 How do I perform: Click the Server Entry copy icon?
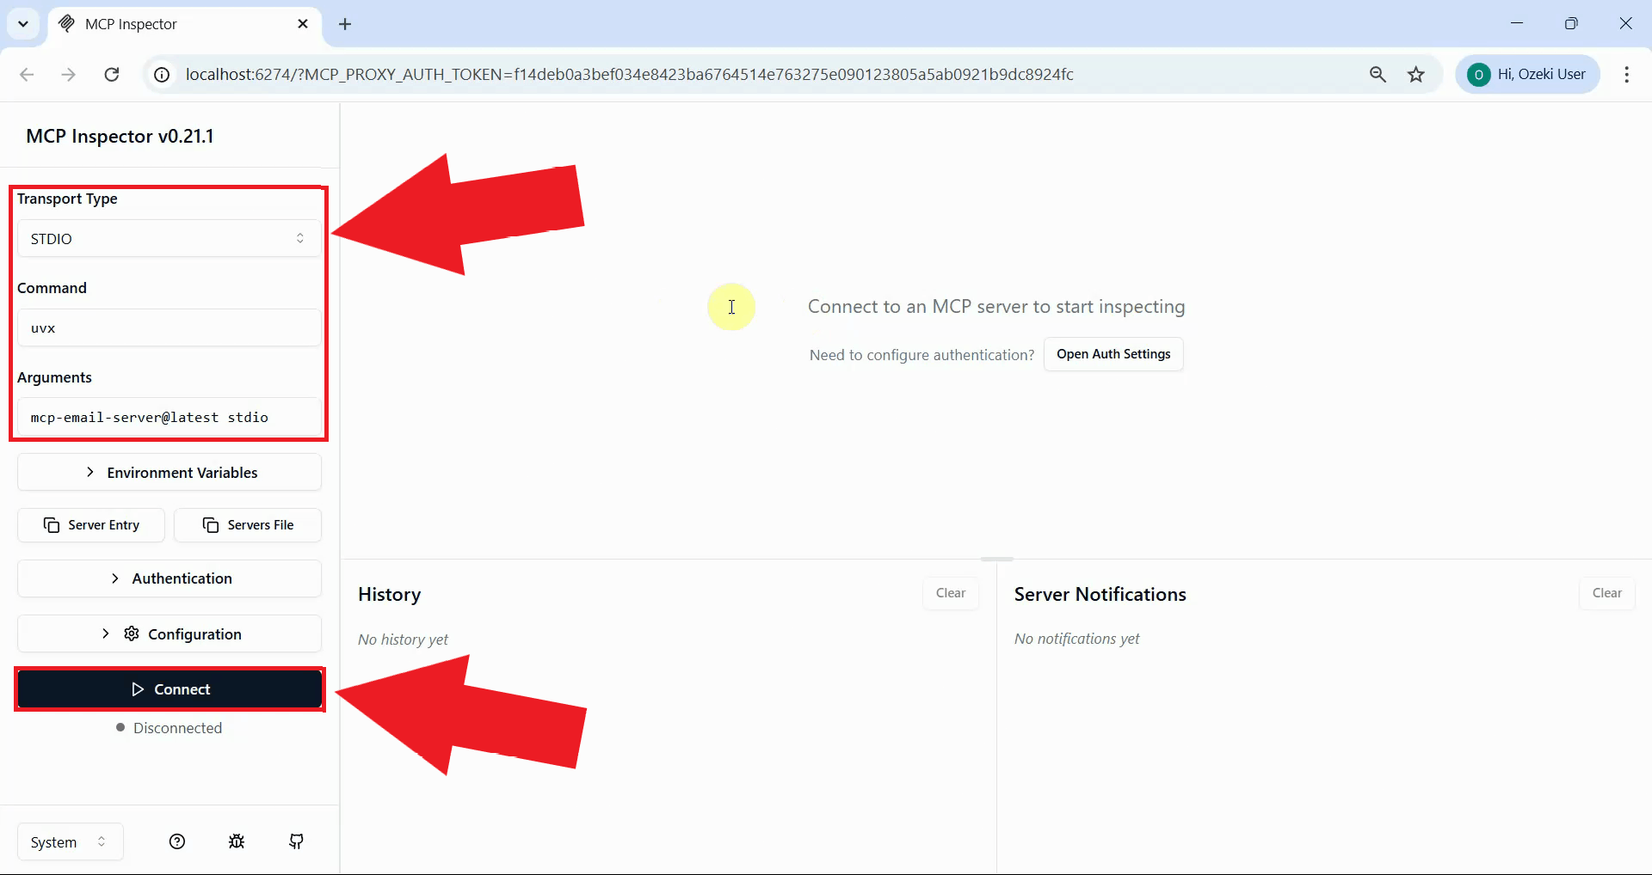click(x=52, y=525)
